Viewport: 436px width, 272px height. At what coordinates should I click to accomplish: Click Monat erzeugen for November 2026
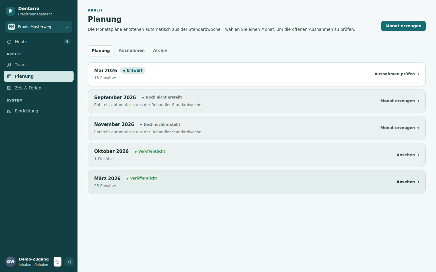(x=400, y=128)
